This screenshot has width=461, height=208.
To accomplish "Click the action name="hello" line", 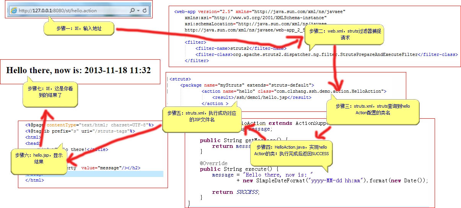I will tap(294, 91).
